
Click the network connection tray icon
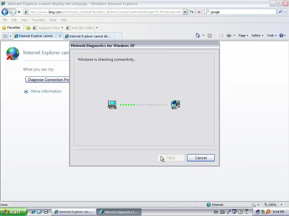(x=257, y=212)
